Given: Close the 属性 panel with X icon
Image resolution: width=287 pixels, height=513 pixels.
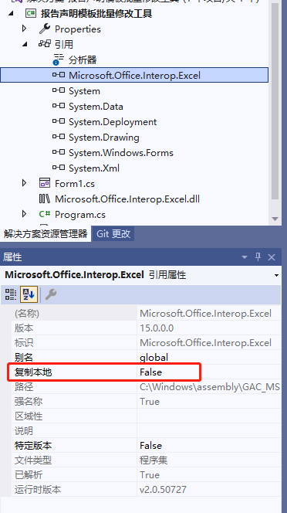Looking at the screenshot, I should [x=272, y=257].
